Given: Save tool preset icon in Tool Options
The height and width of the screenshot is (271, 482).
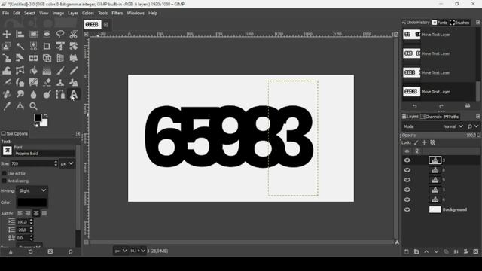Looking at the screenshot, I should coord(11,251).
